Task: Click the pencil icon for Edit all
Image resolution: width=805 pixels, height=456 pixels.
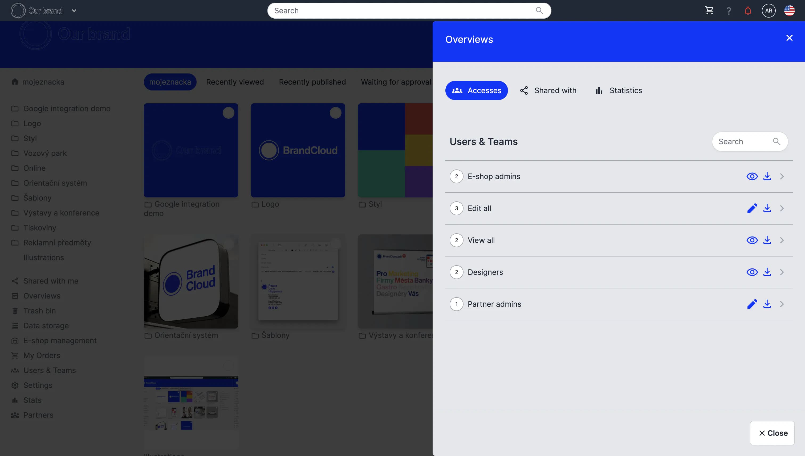Action: 752,208
